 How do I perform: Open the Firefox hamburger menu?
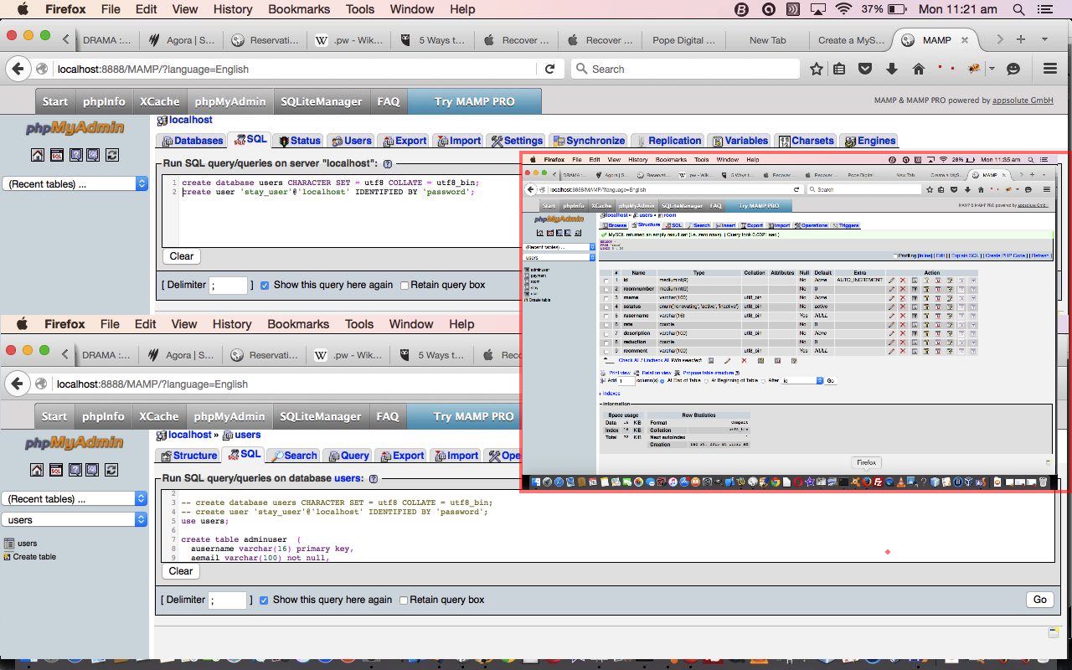(x=1049, y=69)
